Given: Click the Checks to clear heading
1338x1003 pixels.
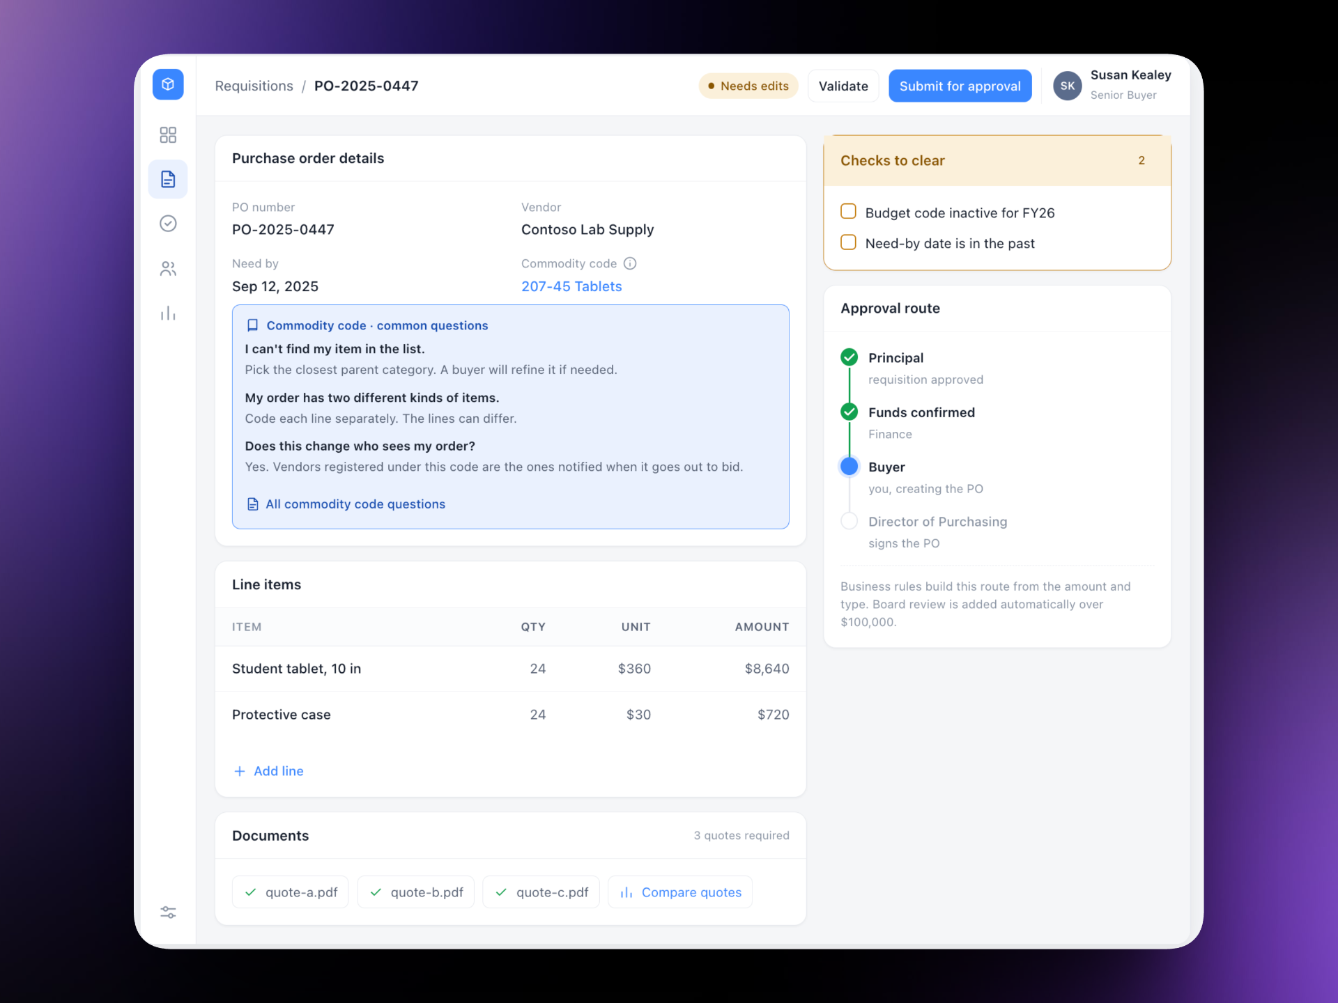Looking at the screenshot, I should pyautogui.click(x=892, y=160).
